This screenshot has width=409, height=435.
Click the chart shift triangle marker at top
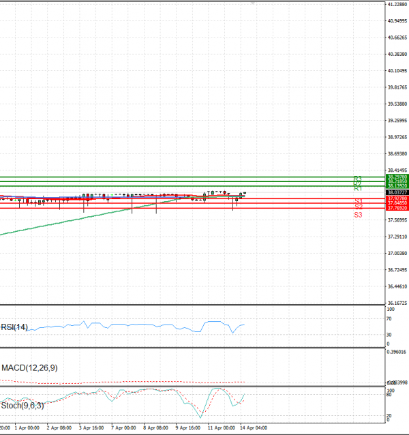tap(255, 4)
